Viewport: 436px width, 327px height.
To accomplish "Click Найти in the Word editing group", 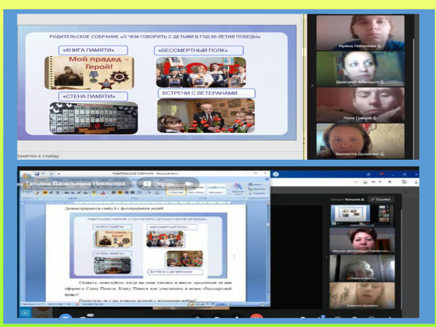I will point(256,184).
